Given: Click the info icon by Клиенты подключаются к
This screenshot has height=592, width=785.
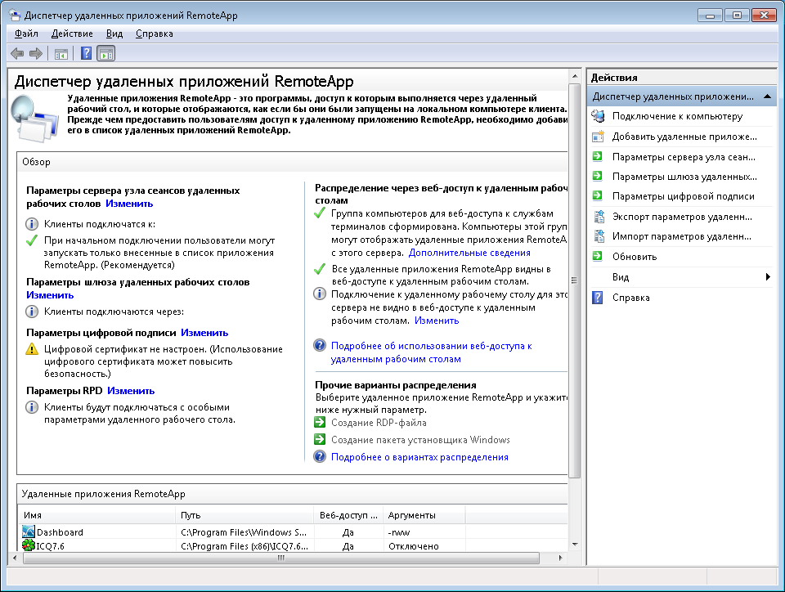Looking at the screenshot, I should (x=32, y=224).
